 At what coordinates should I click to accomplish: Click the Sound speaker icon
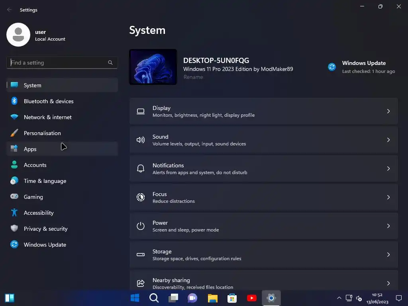[x=141, y=140]
